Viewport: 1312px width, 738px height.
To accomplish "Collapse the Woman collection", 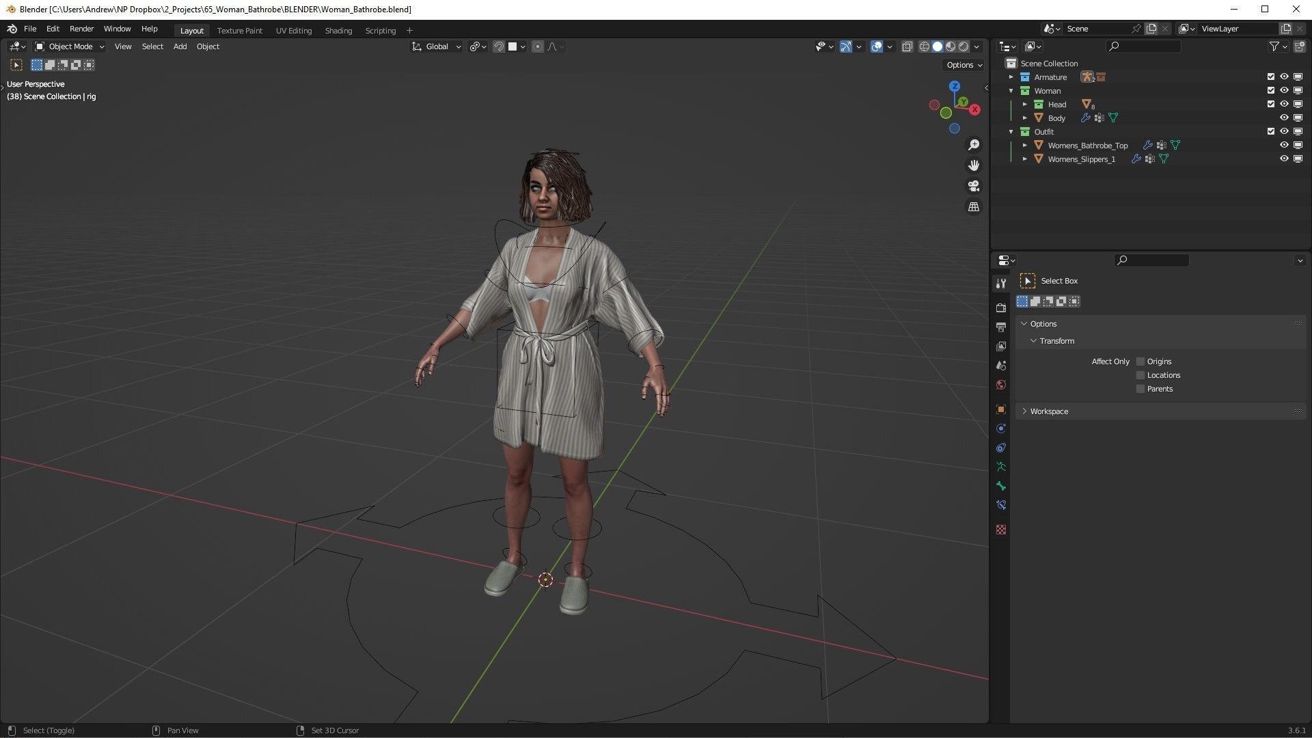I will [x=1011, y=91].
